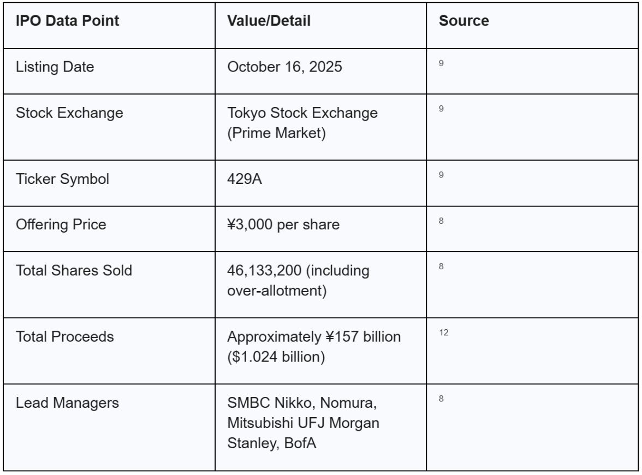Open citation 8 in Lead Managers row
Screen dimensions: 642x475
tap(441, 399)
